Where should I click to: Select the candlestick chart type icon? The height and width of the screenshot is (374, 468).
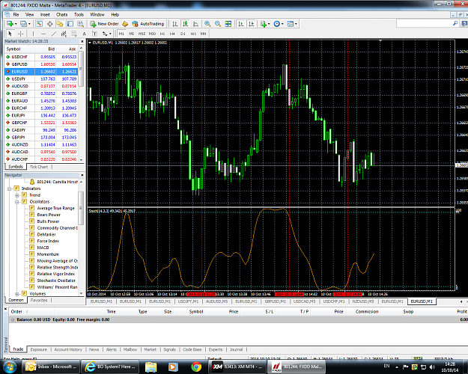[x=186, y=24]
